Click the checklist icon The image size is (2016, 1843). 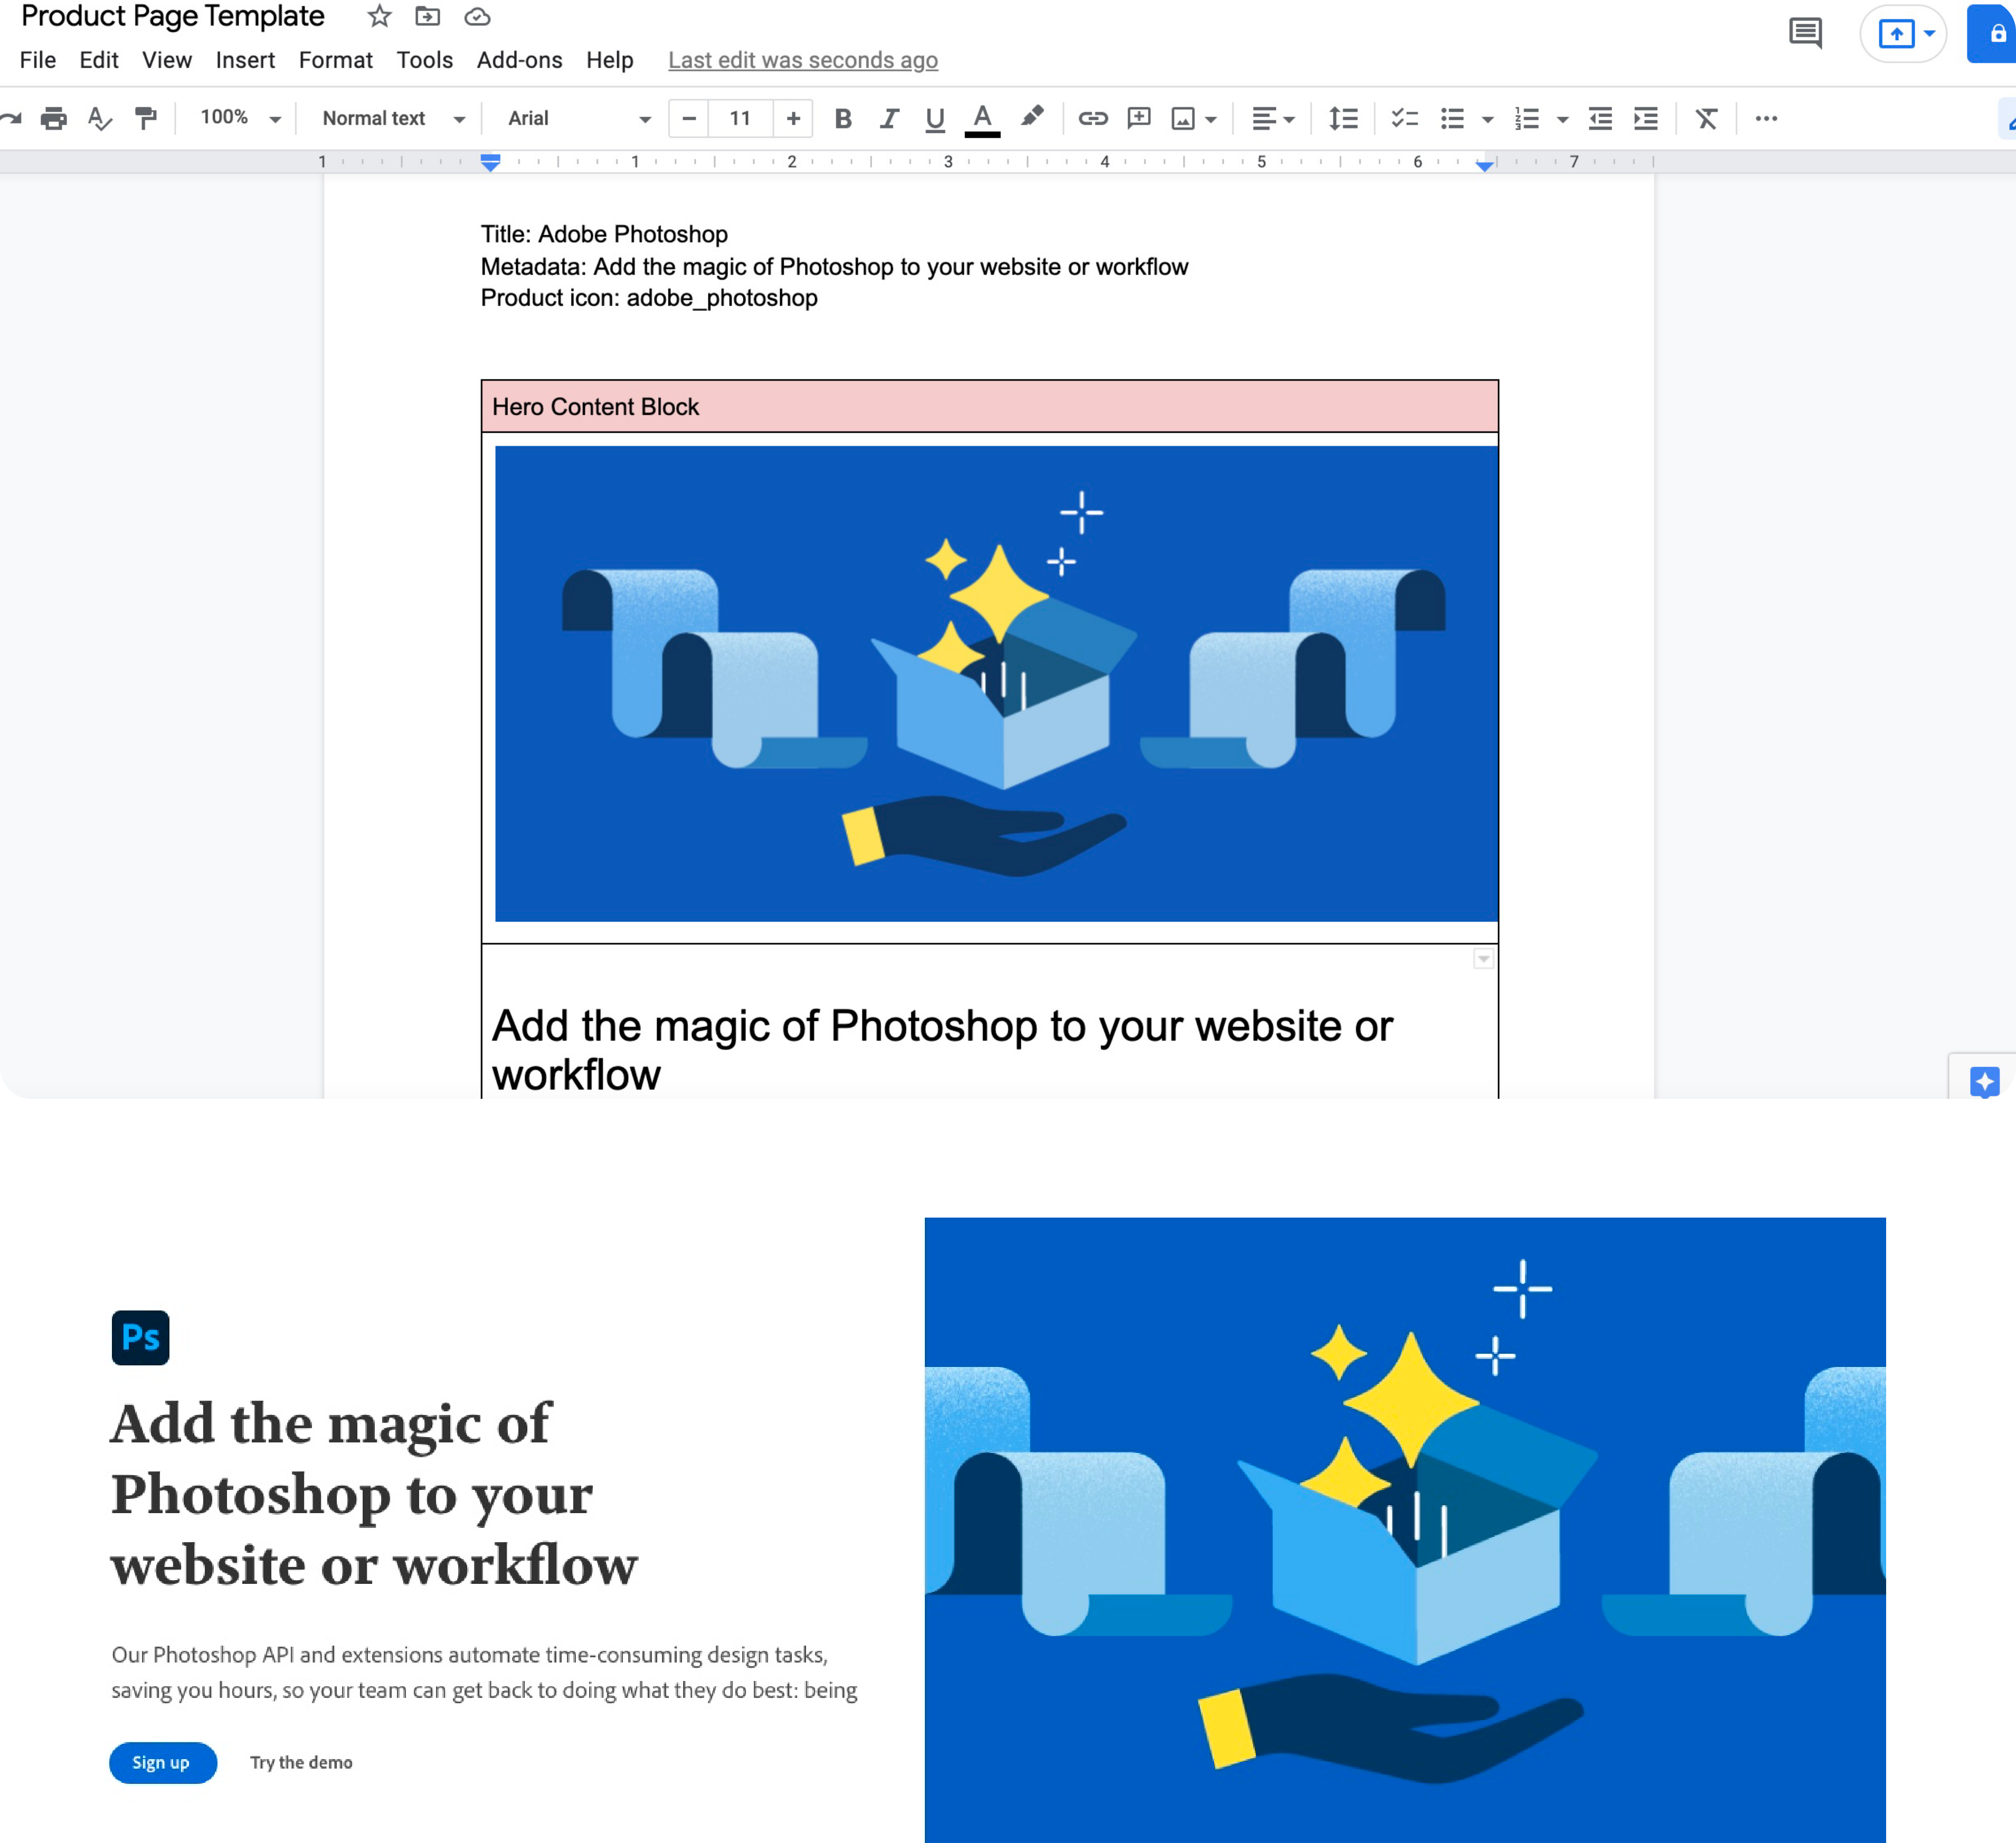click(x=1405, y=118)
